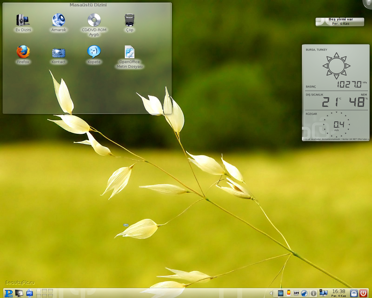Click the battery icon in system tray
372x298 pixels.
pyautogui.click(x=289, y=293)
